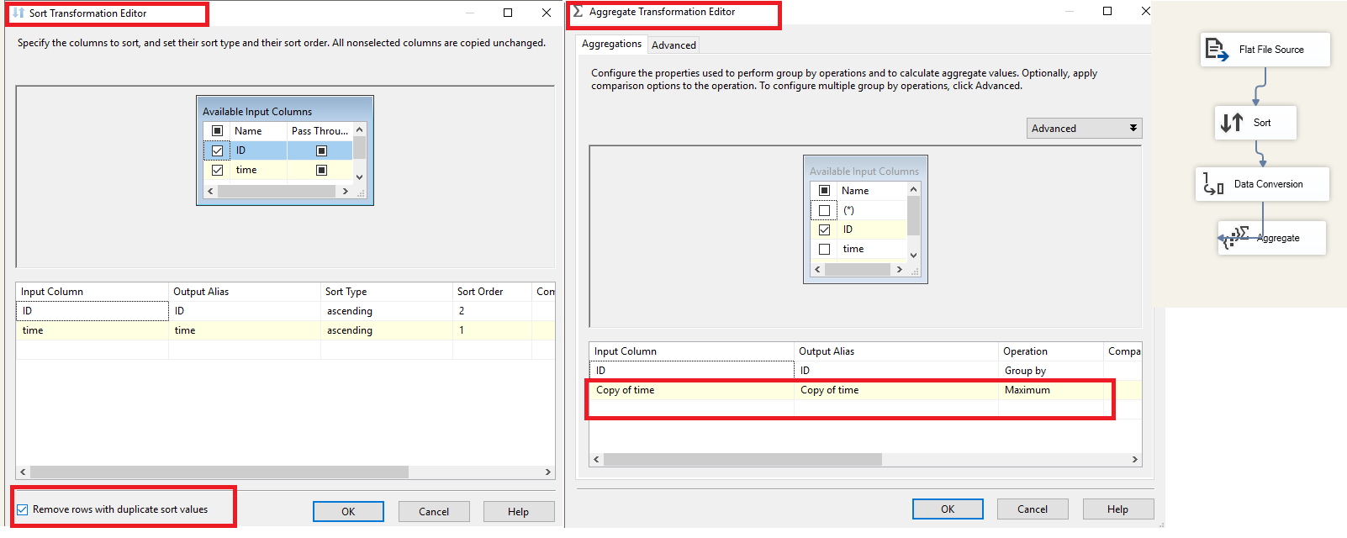Click the ID output alias in the Sort grid
The image size is (1347, 538).
(x=245, y=311)
